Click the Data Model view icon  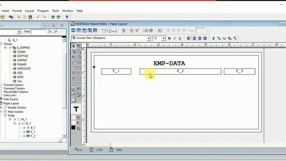coord(73,30)
